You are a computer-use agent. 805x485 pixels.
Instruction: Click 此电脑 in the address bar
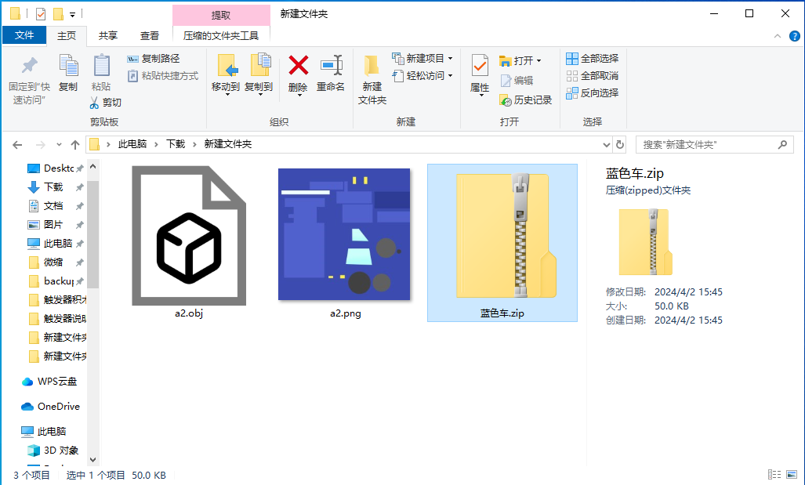(132, 144)
